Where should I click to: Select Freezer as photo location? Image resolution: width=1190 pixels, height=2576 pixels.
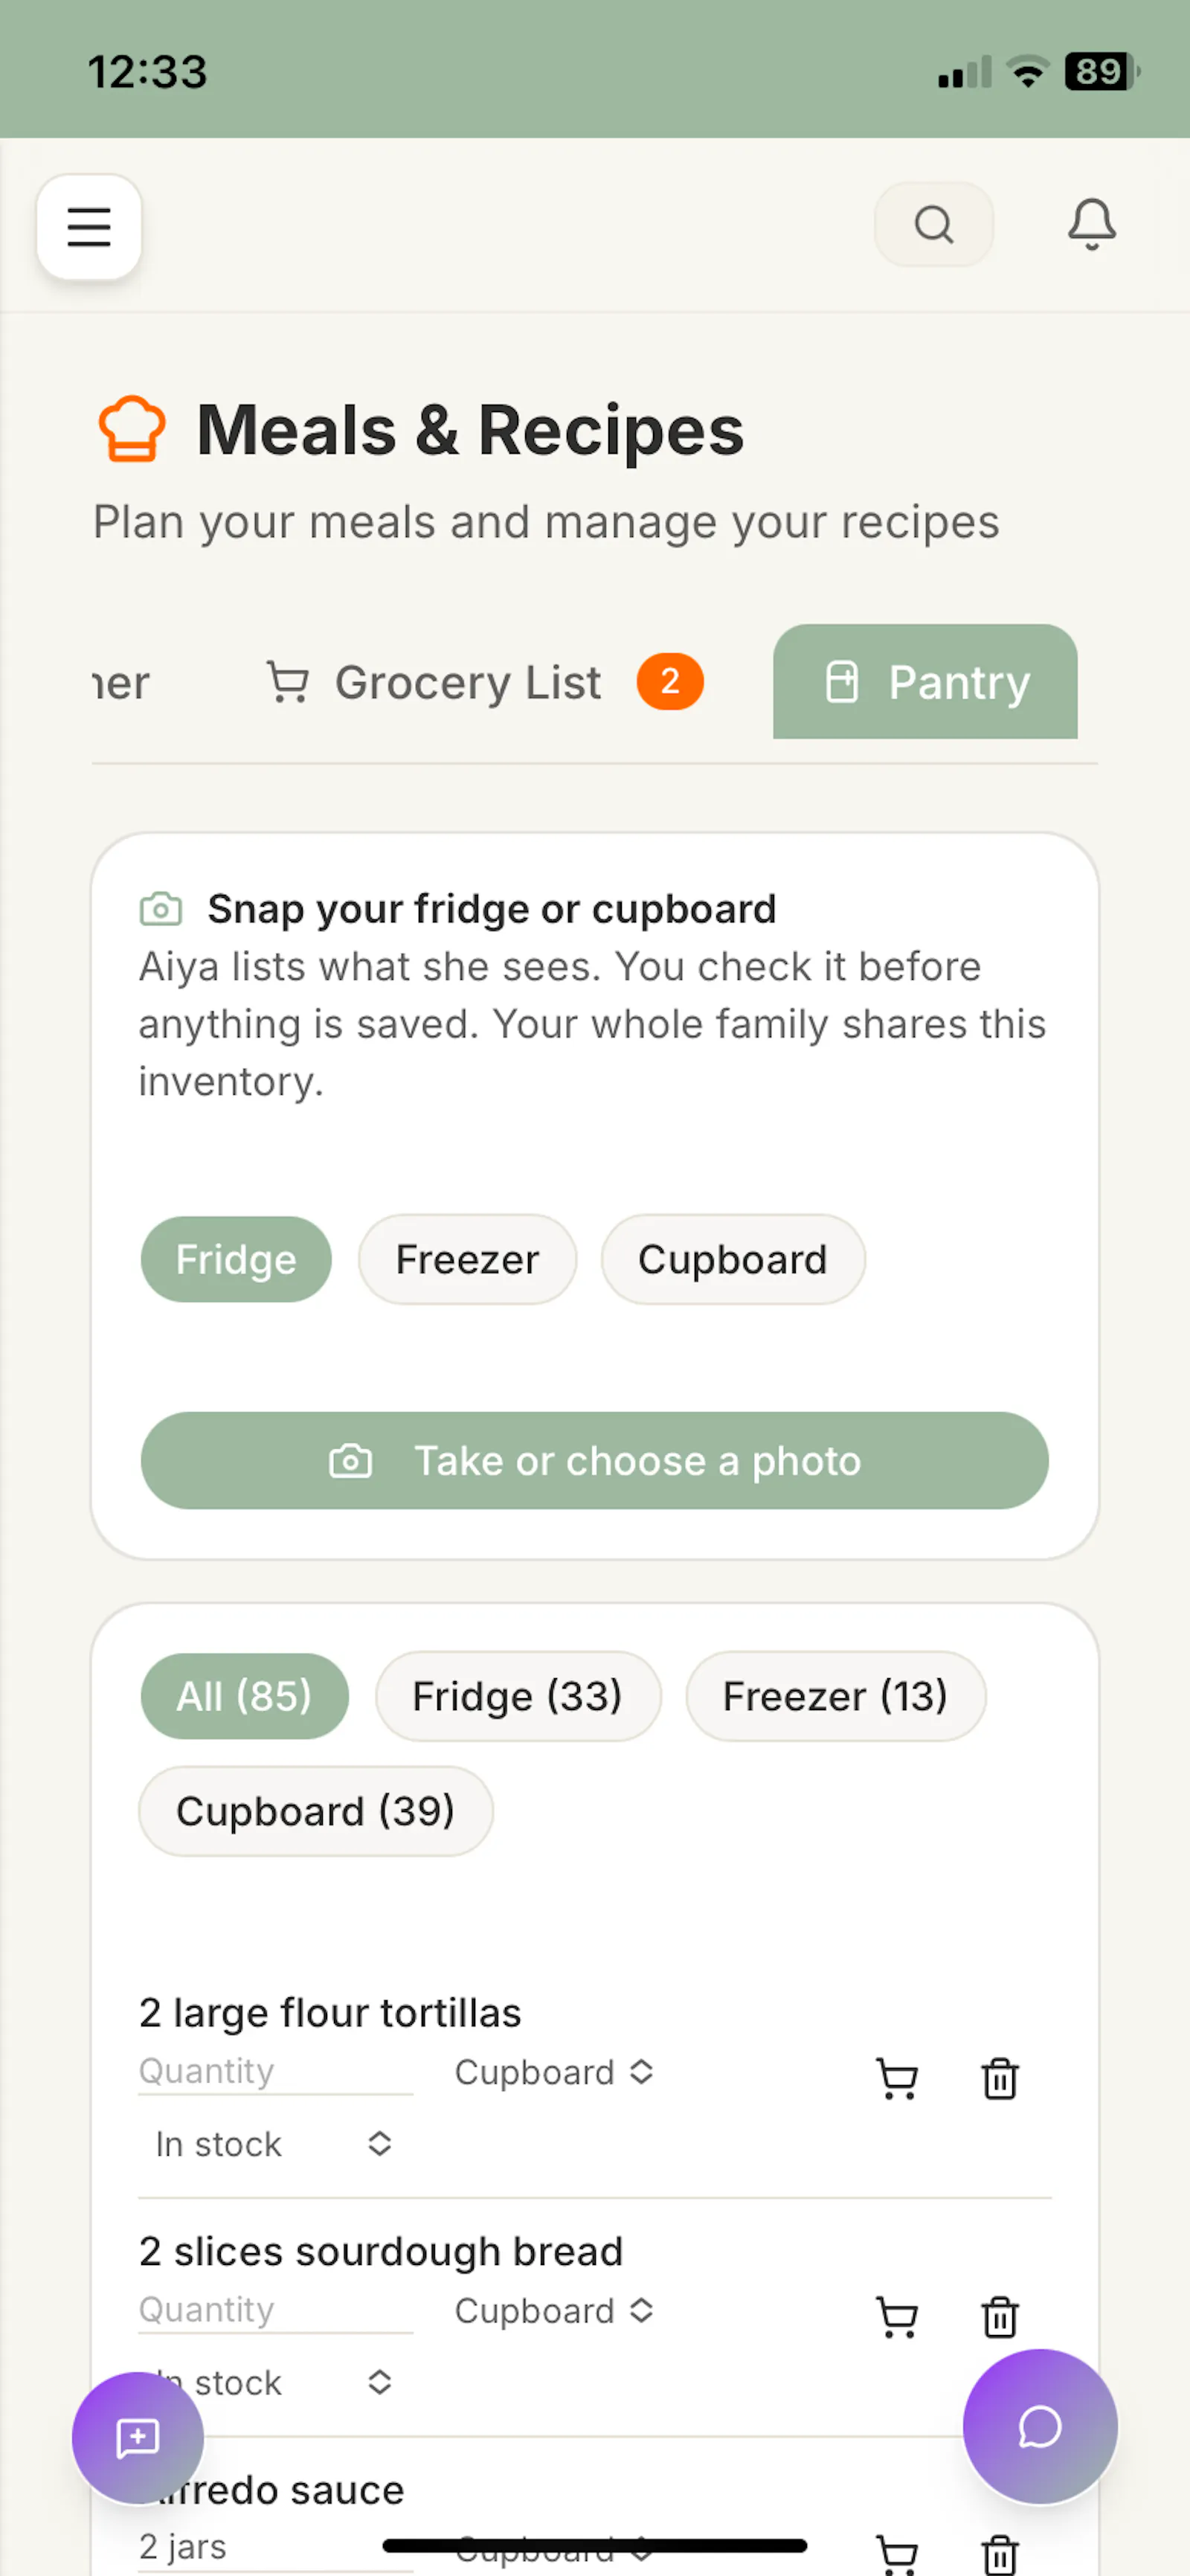click(x=467, y=1259)
